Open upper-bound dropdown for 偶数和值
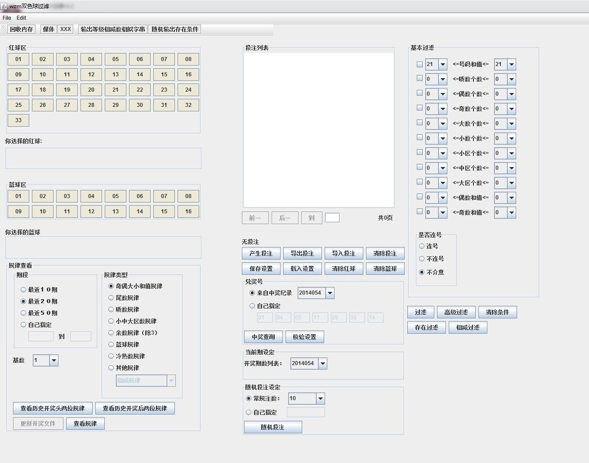The height and width of the screenshot is (463, 589). (511, 198)
